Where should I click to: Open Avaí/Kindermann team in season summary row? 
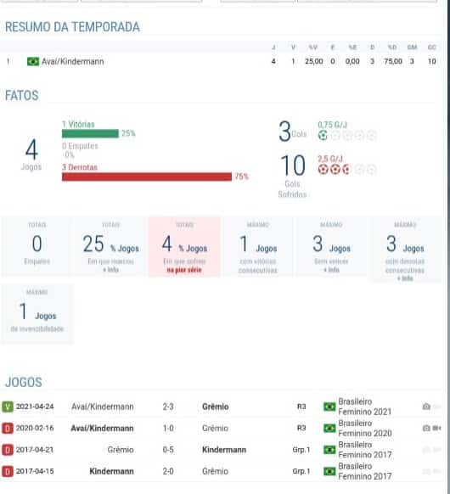pos(72,61)
